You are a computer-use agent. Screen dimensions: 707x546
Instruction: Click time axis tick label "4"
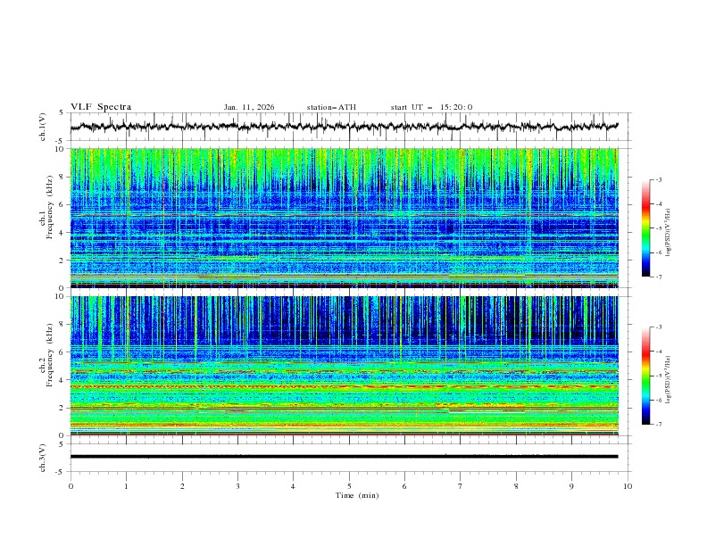click(293, 486)
